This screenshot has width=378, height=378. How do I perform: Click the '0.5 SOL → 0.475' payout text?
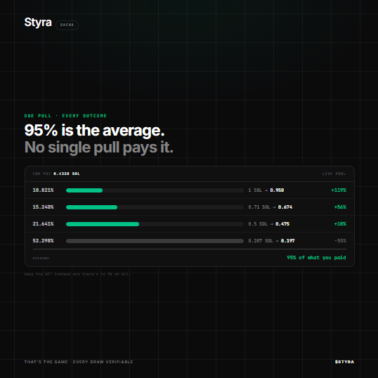tap(269, 224)
